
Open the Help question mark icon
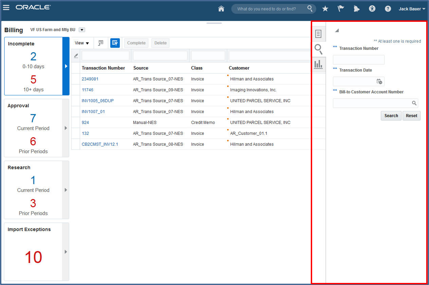[x=388, y=9]
